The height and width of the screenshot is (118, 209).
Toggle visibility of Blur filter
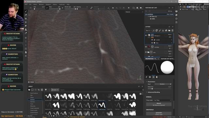point(152,43)
